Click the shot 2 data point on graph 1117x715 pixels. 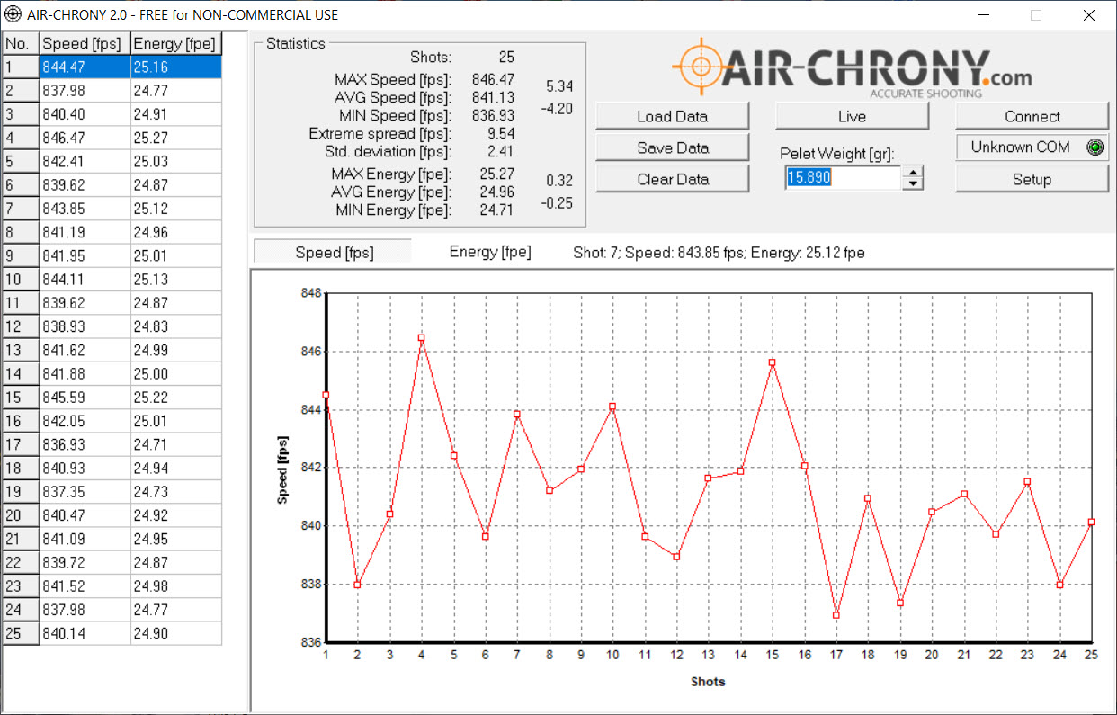(357, 585)
